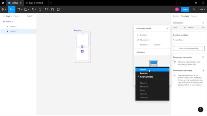This screenshot has width=207, height=116.
Task: Select the Rectangle shape tool
Action: tap(26, 9)
